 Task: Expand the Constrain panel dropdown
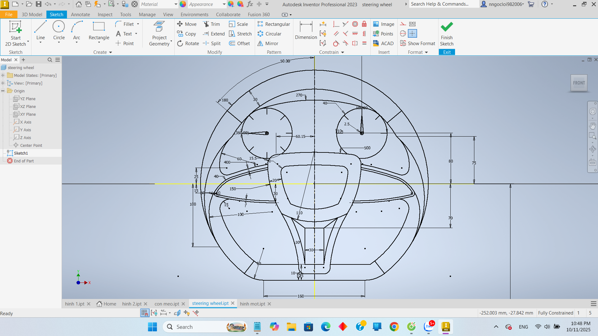click(343, 52)
